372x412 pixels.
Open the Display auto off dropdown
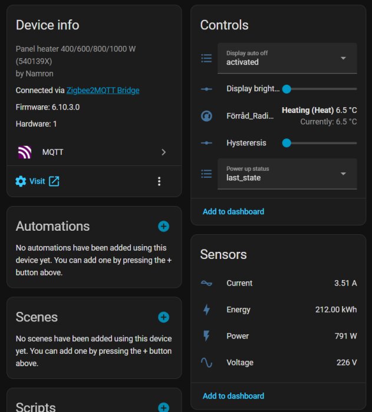(287, 58)
